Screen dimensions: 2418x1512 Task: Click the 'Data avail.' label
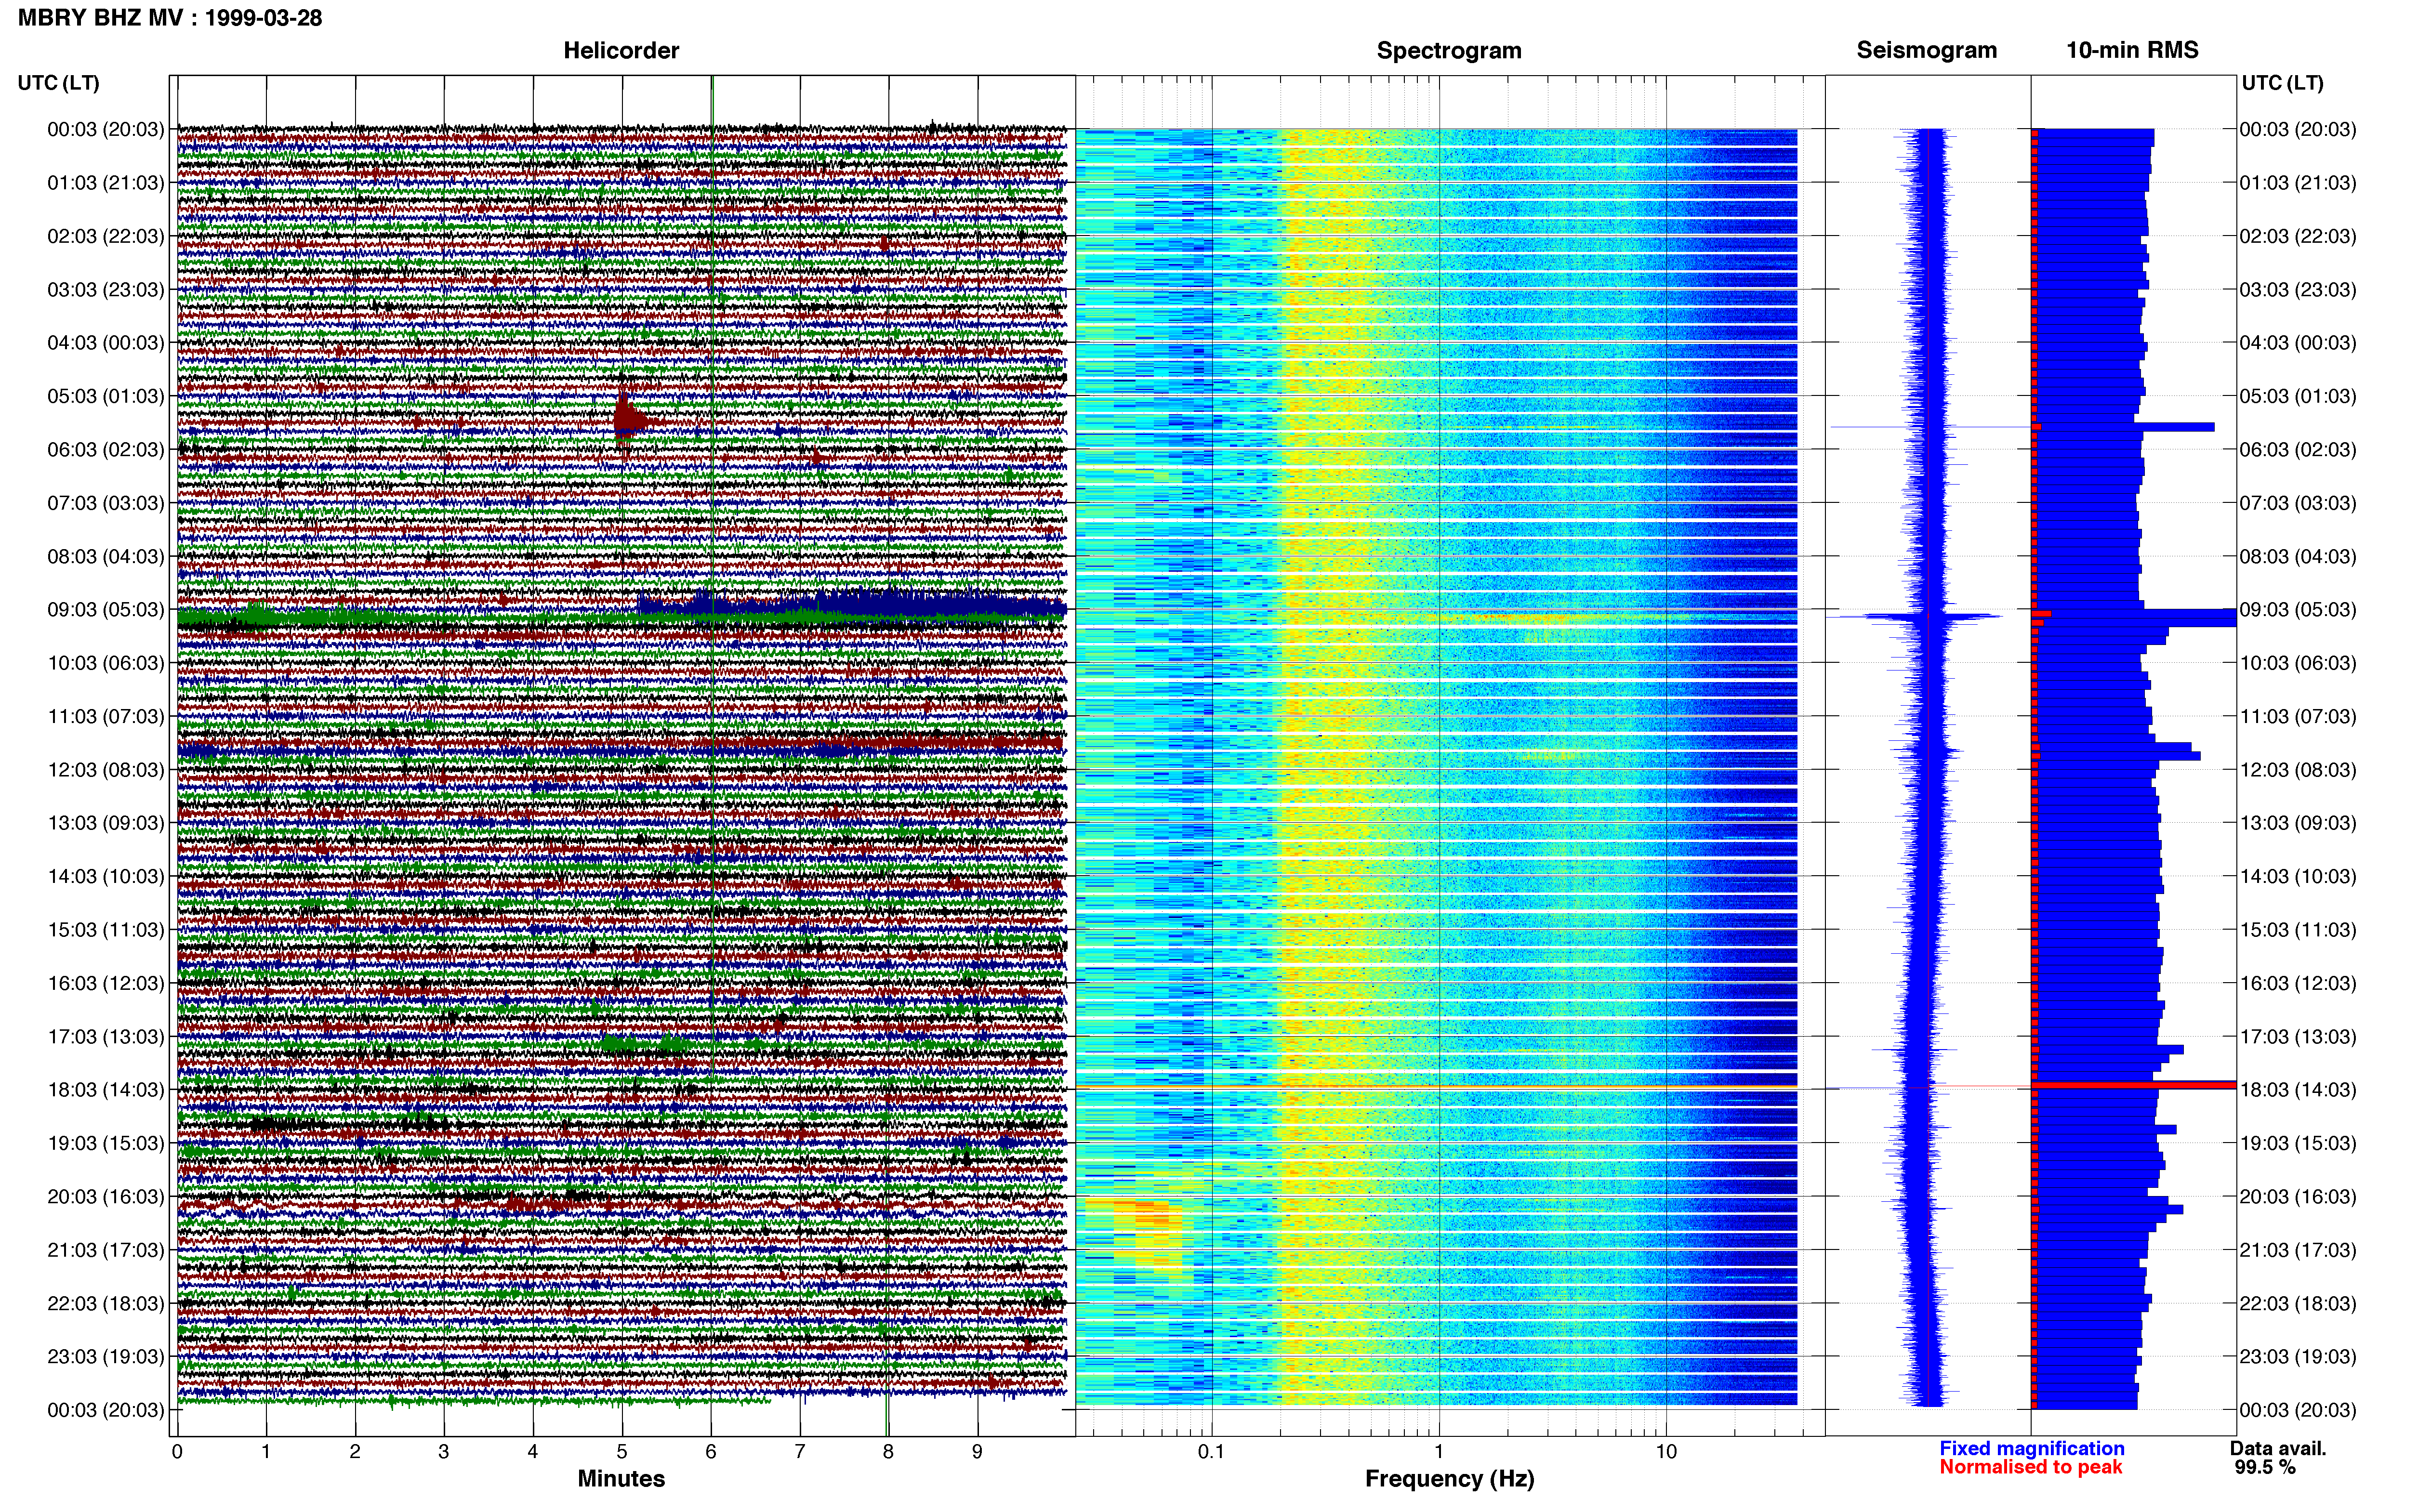(2278, 1448)
